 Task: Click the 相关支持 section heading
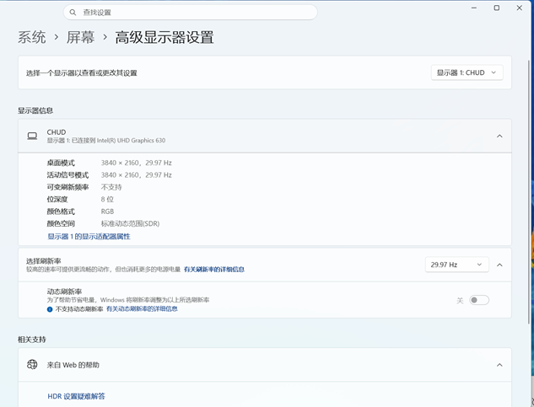point(32,340)
